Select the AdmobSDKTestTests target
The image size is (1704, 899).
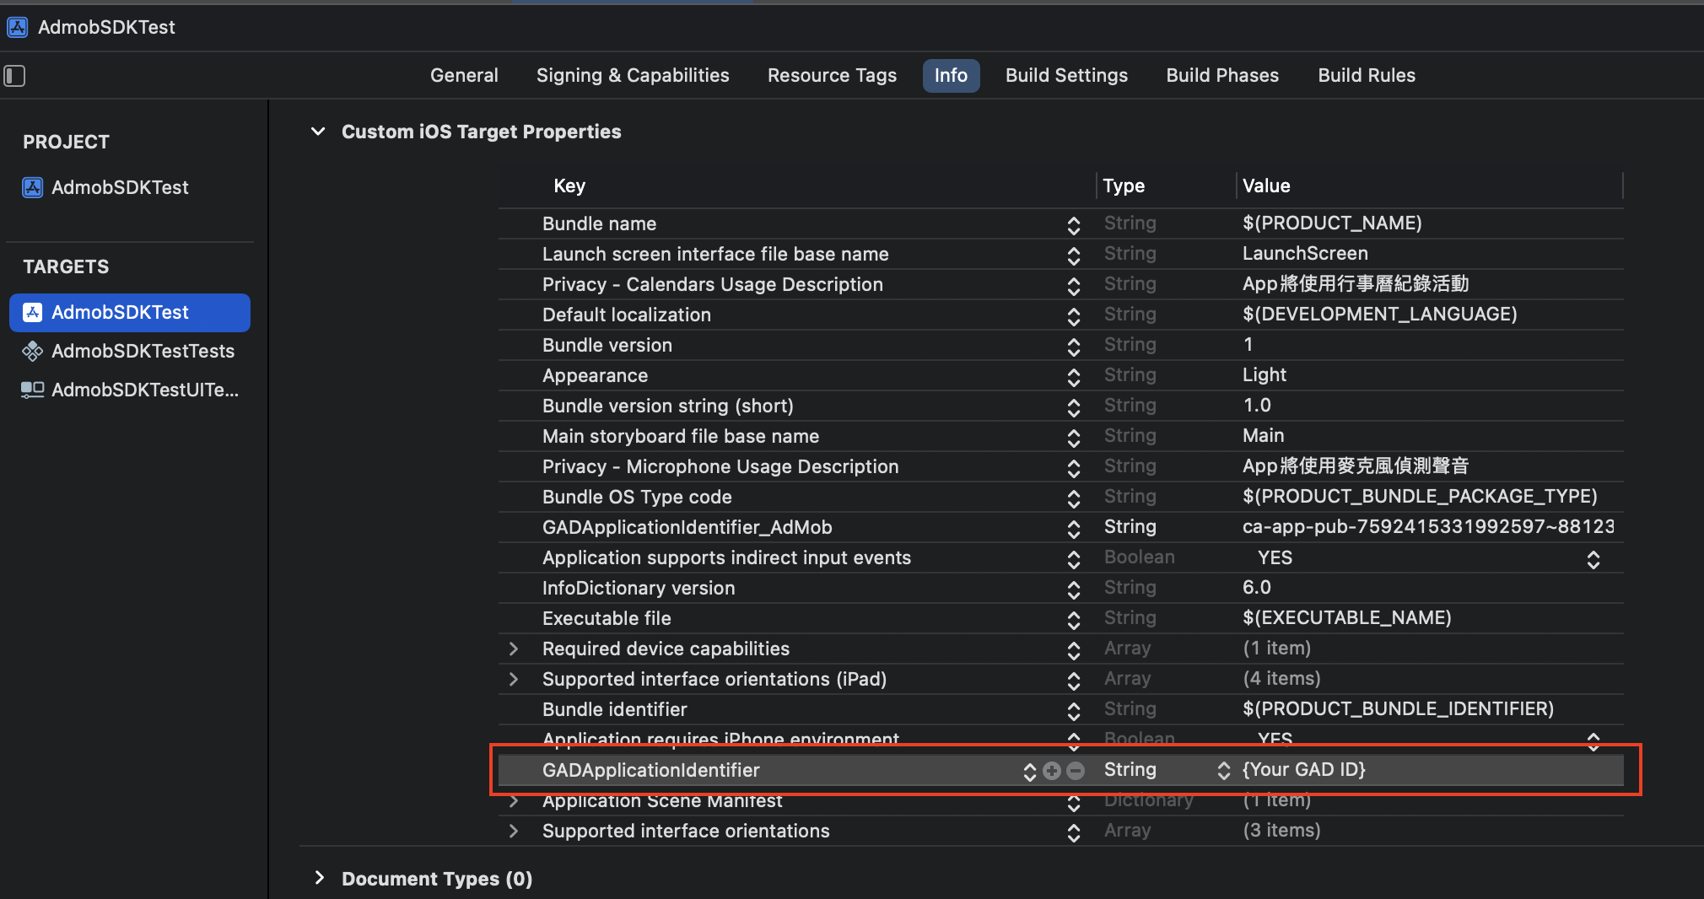point(128,351)
